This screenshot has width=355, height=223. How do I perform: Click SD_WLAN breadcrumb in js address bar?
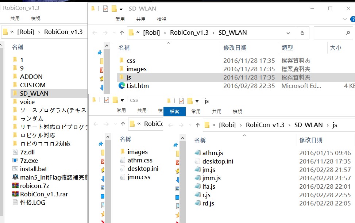pos(308,125)
